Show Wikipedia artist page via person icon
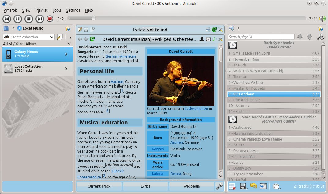The height and width of the screenshot is (194, 328). tap(202, 39)
